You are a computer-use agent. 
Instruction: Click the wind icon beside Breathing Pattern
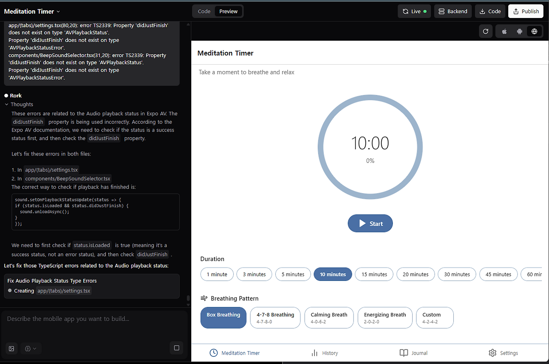point(204,298)
